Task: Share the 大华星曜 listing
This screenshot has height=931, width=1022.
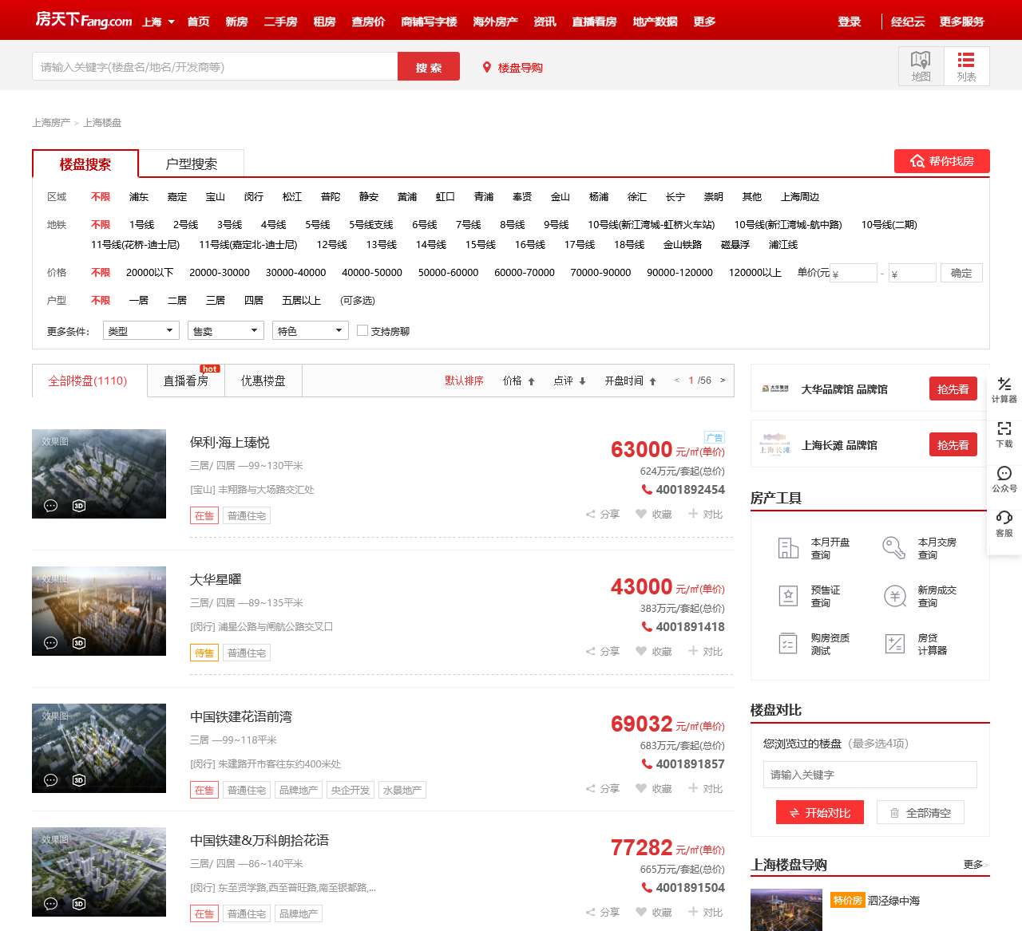Action: click(x=603, y=652)
